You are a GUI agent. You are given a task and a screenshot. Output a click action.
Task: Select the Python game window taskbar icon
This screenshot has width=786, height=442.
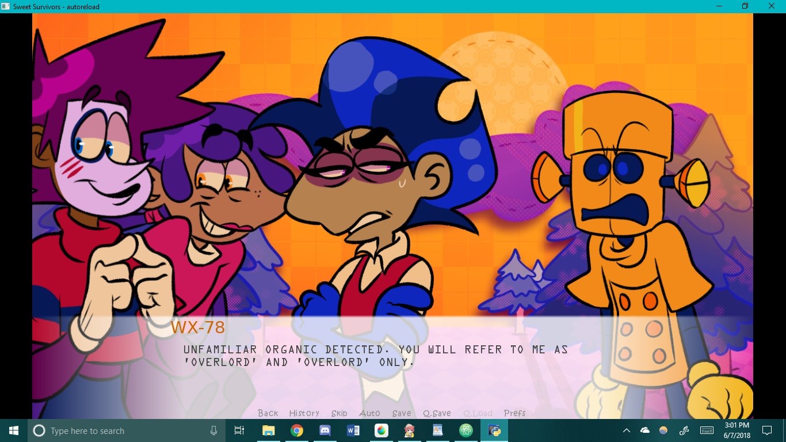pos(494,430)
